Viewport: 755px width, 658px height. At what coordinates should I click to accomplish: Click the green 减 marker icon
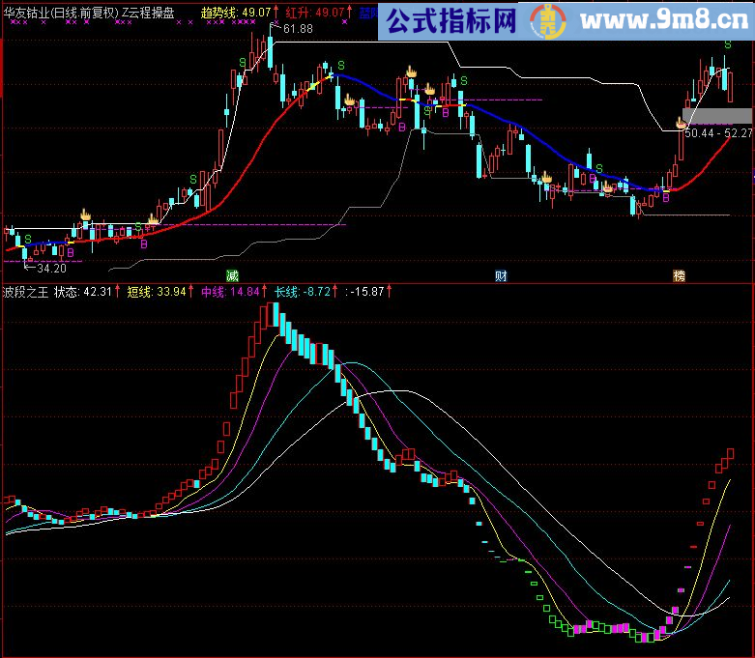click(x=233, y=275)
